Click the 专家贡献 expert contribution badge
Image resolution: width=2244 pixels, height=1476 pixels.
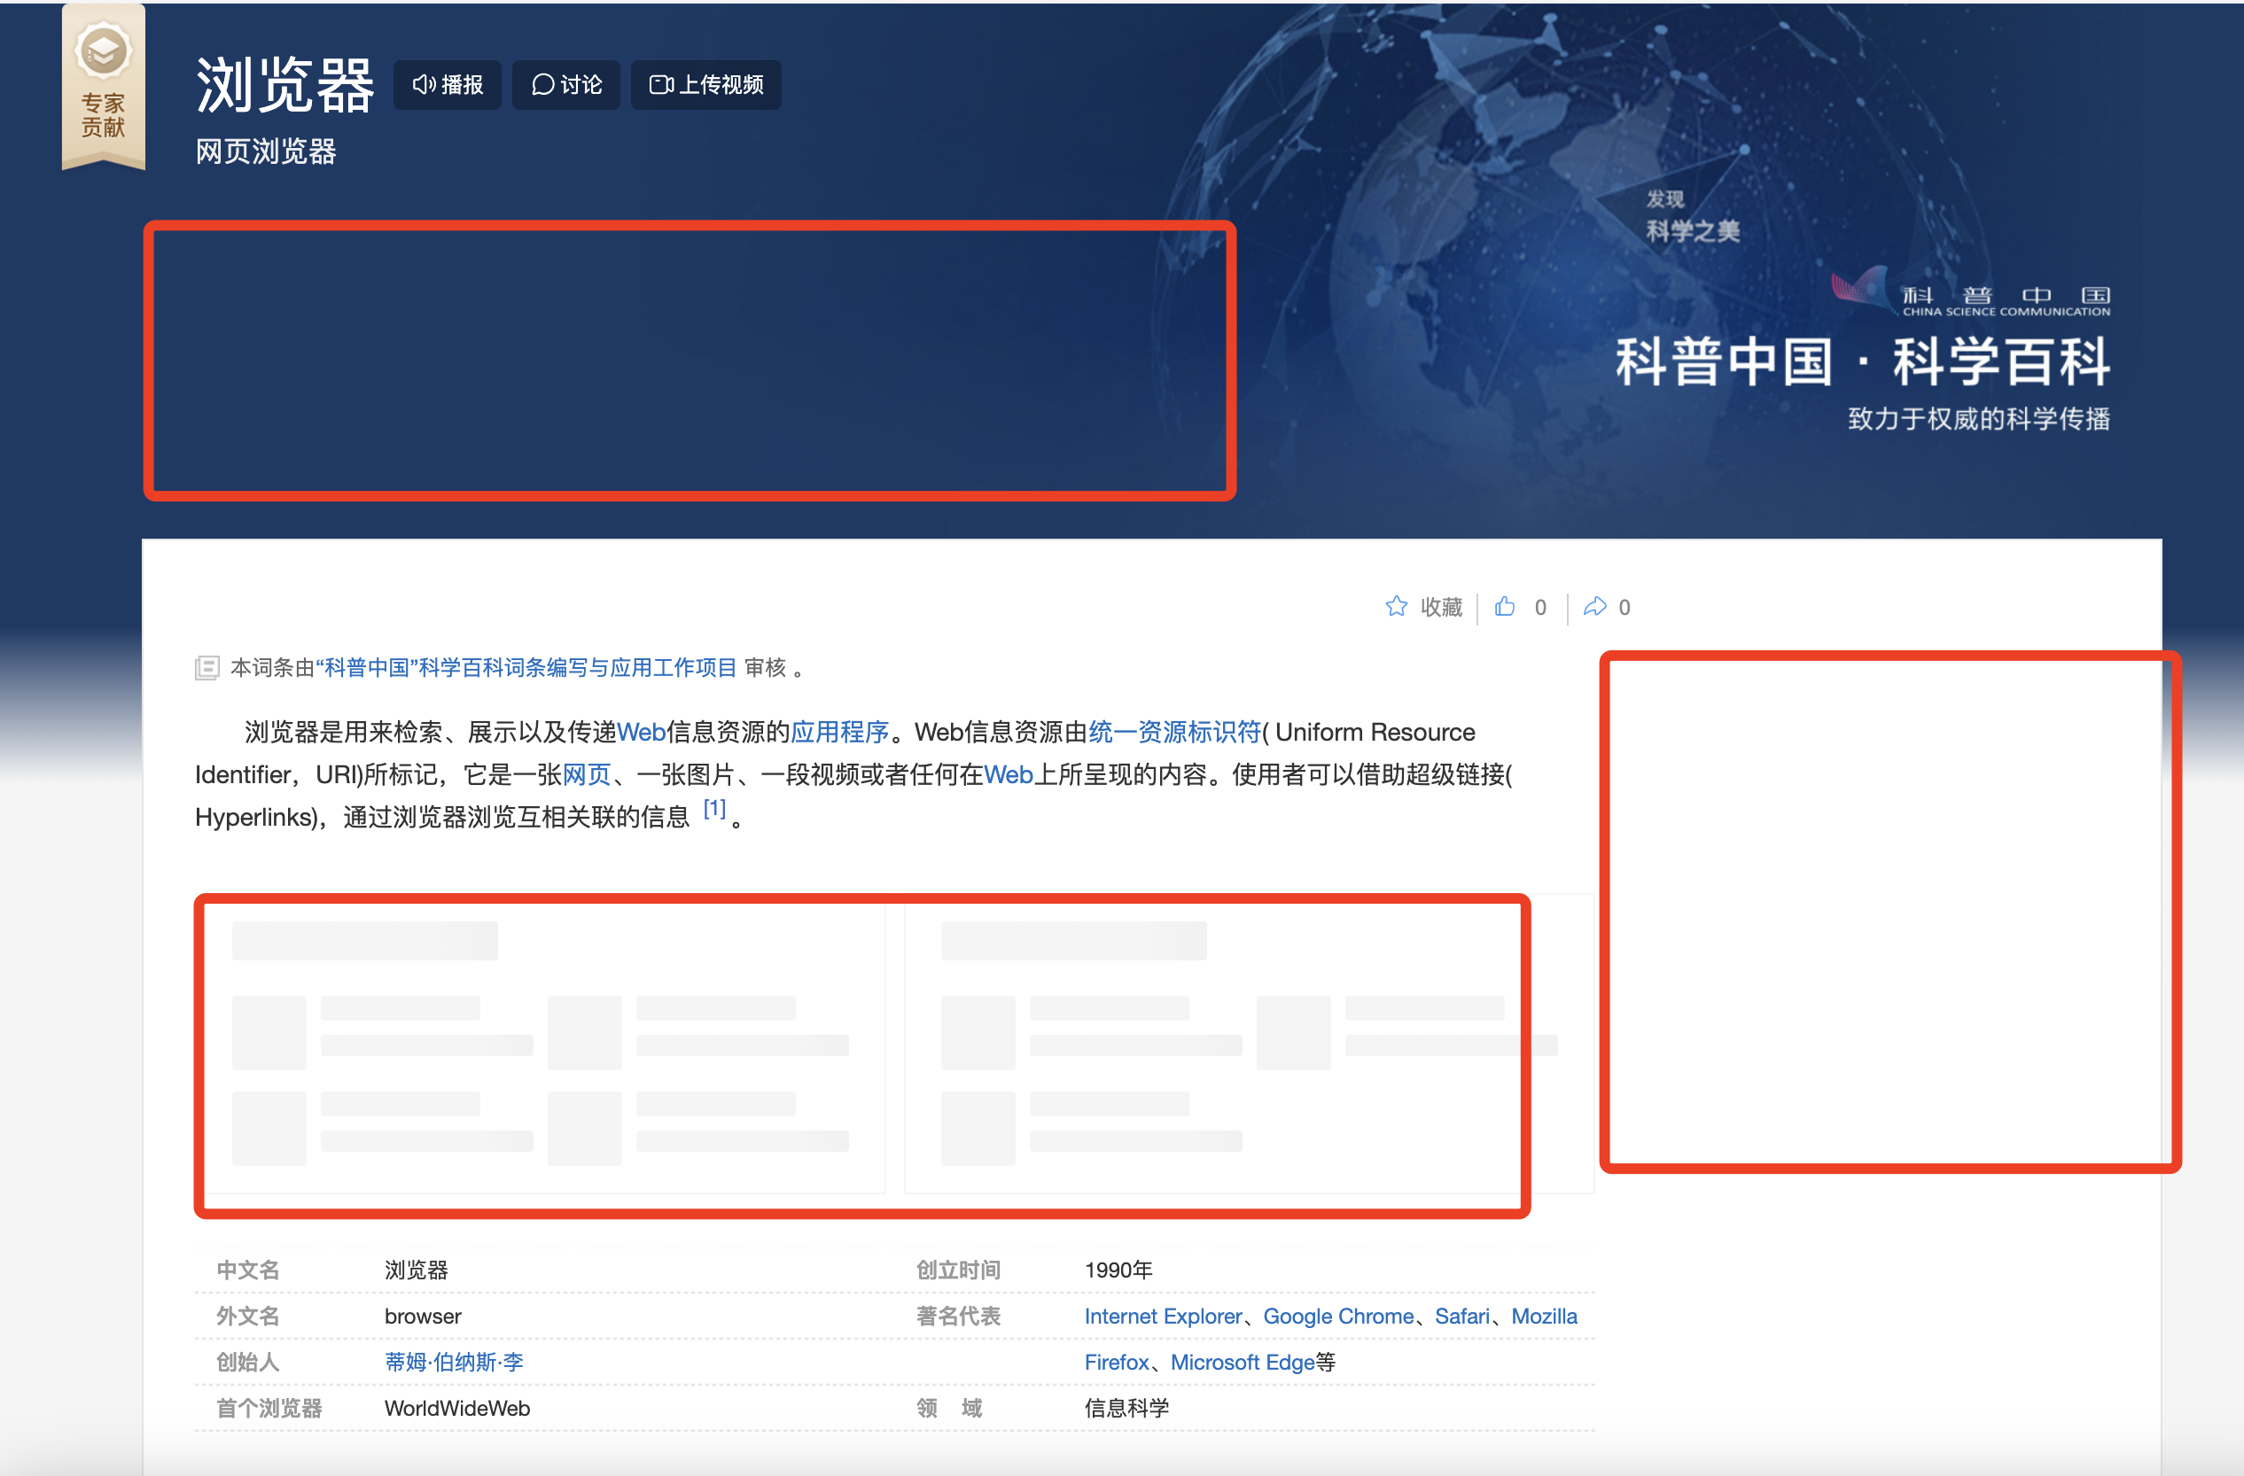[103, 87]
